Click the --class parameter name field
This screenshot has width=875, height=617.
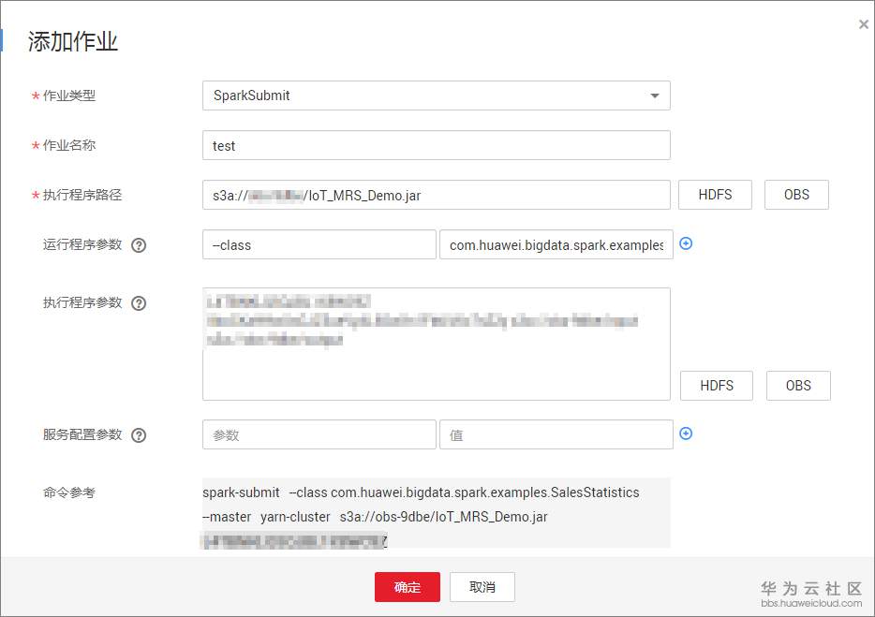click(319, 244)
